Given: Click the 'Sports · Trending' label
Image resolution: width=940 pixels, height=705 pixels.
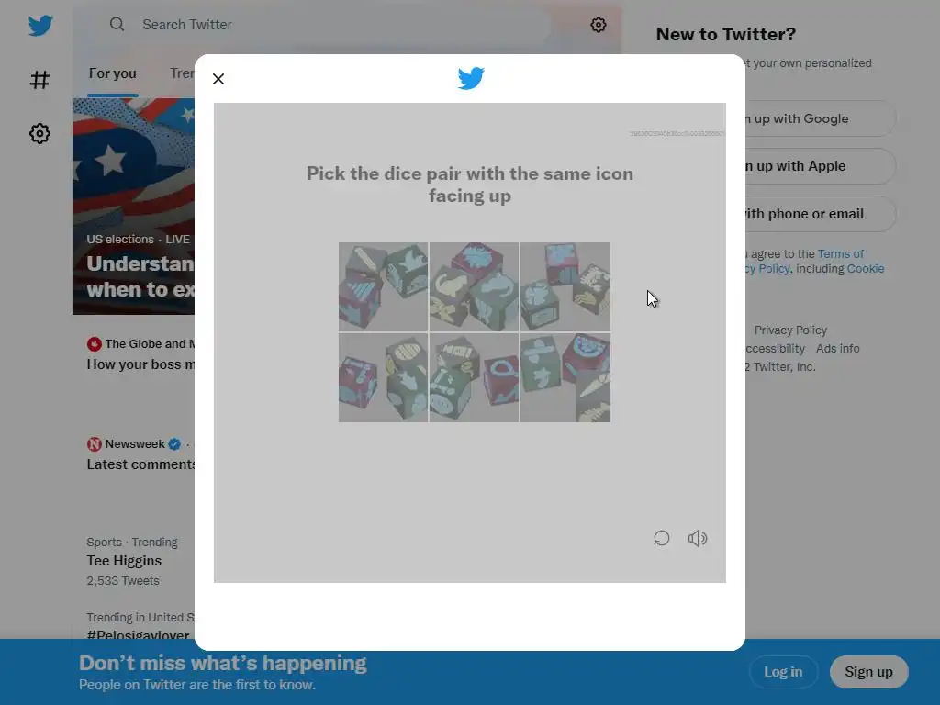Looking at the screenshot, I should pyautogui.click(x=132, y=543).
